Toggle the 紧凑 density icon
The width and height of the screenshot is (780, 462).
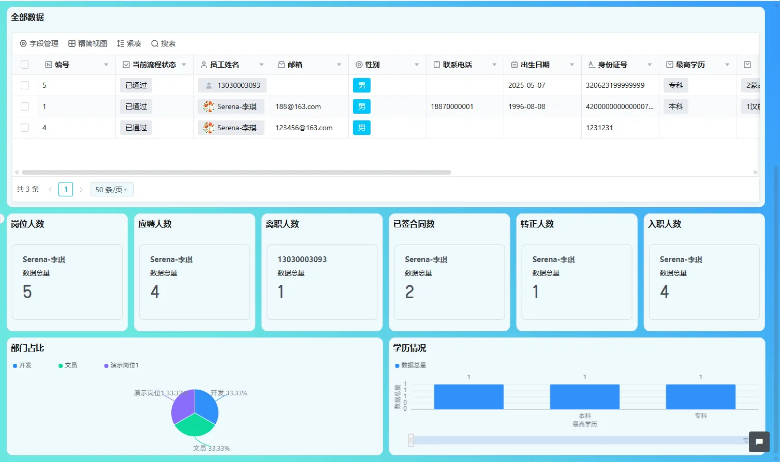[x=120, y=43]
